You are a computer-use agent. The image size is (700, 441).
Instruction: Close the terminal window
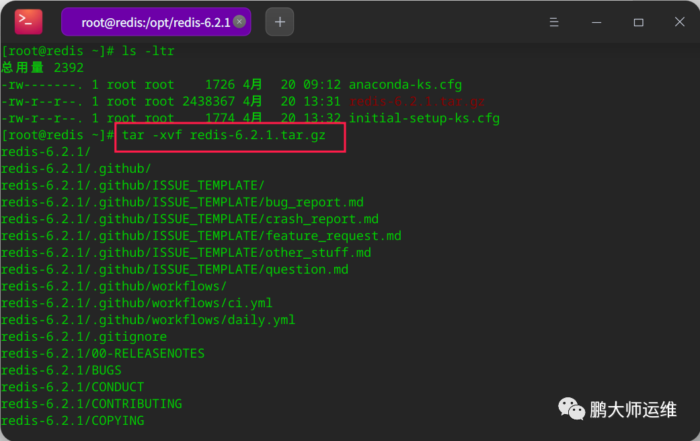(x=679, y=22)
